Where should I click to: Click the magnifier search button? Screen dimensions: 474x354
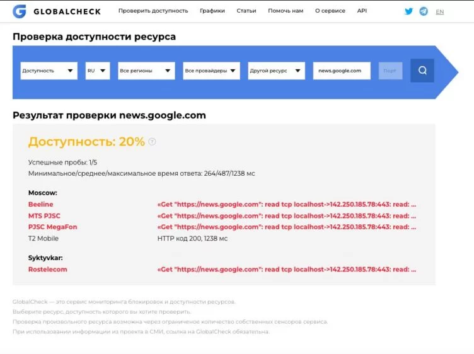(x=422, y=71)
